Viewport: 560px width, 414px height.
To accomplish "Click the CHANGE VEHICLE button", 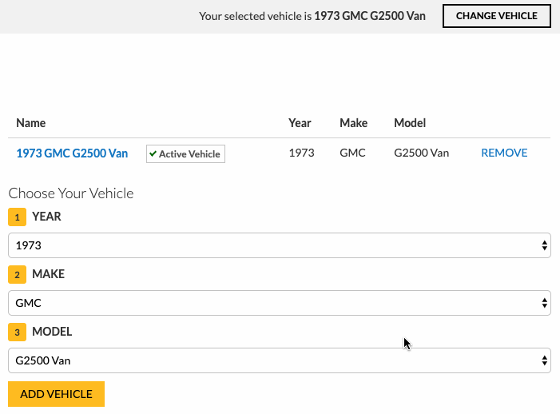I will [x=496, y=16].
